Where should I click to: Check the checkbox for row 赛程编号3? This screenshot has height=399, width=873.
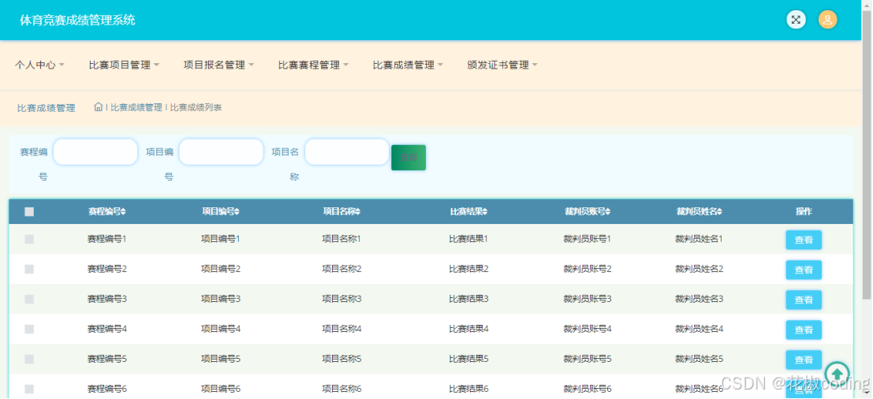tap(29, 300)
